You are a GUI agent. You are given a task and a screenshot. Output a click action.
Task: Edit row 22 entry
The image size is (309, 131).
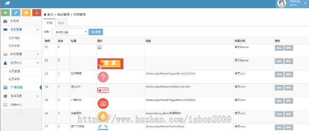279,61
